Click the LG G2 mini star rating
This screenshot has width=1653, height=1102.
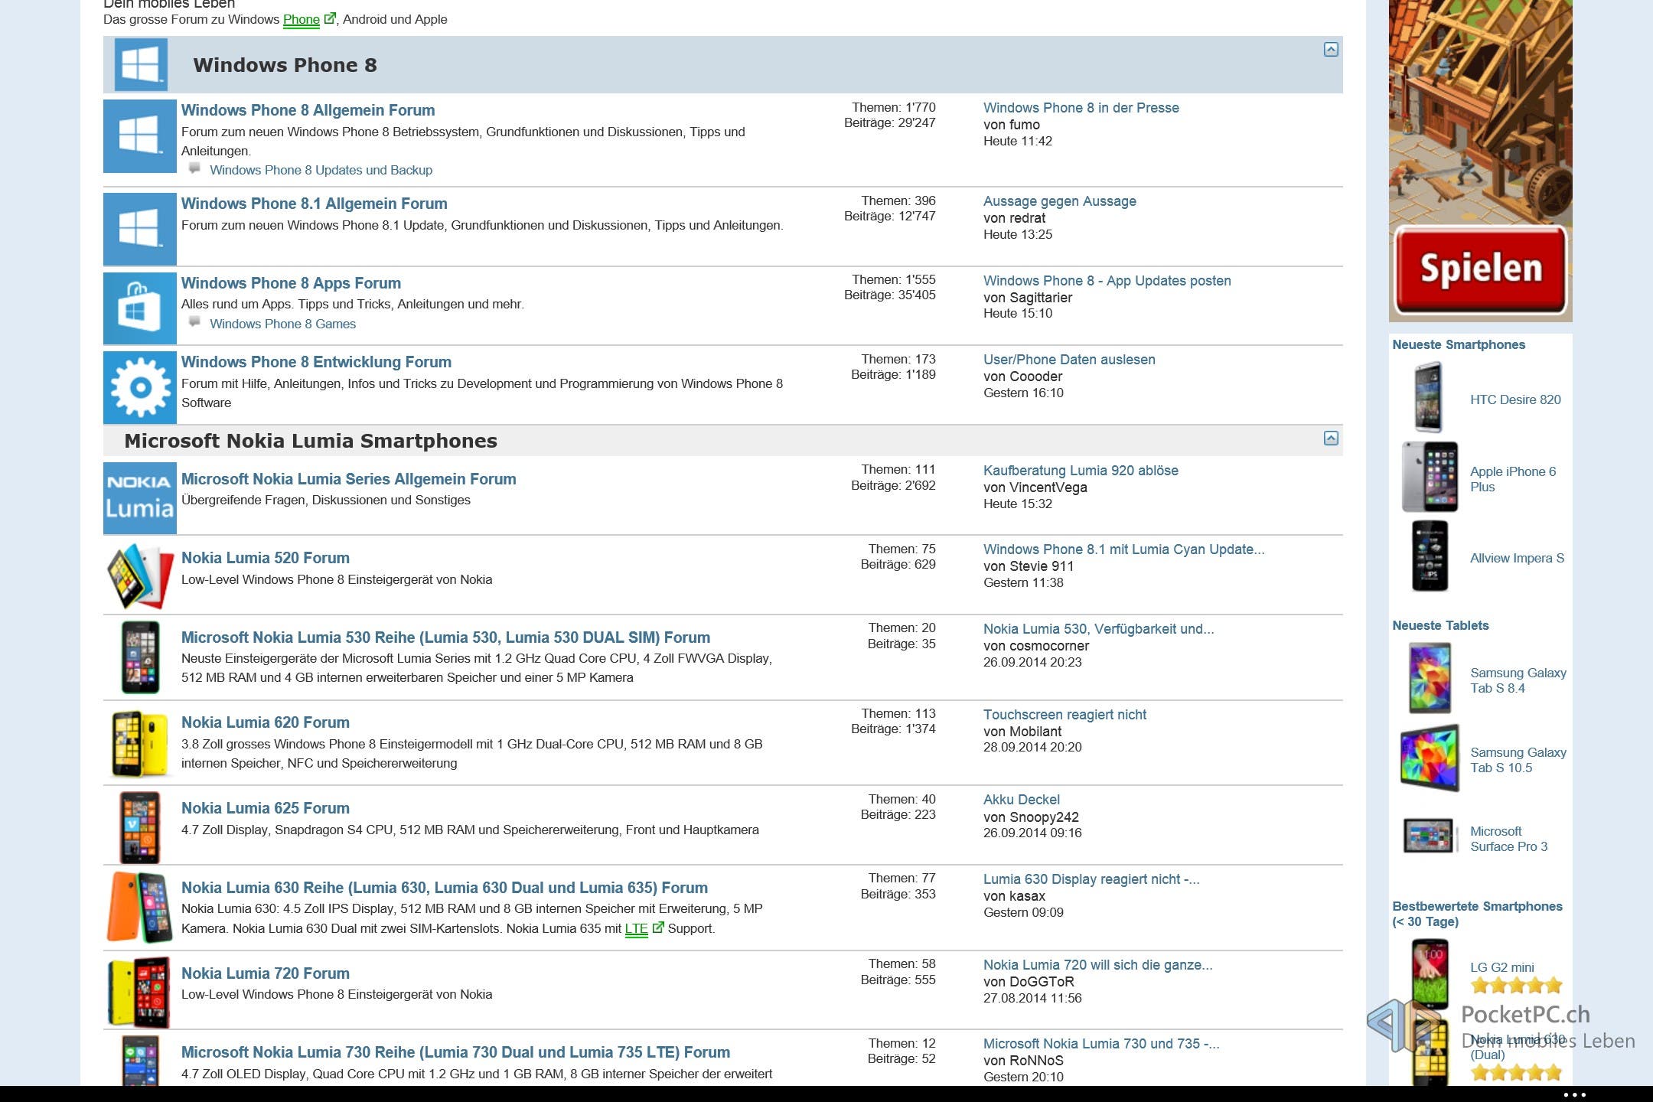click(x=1515, y=986)
